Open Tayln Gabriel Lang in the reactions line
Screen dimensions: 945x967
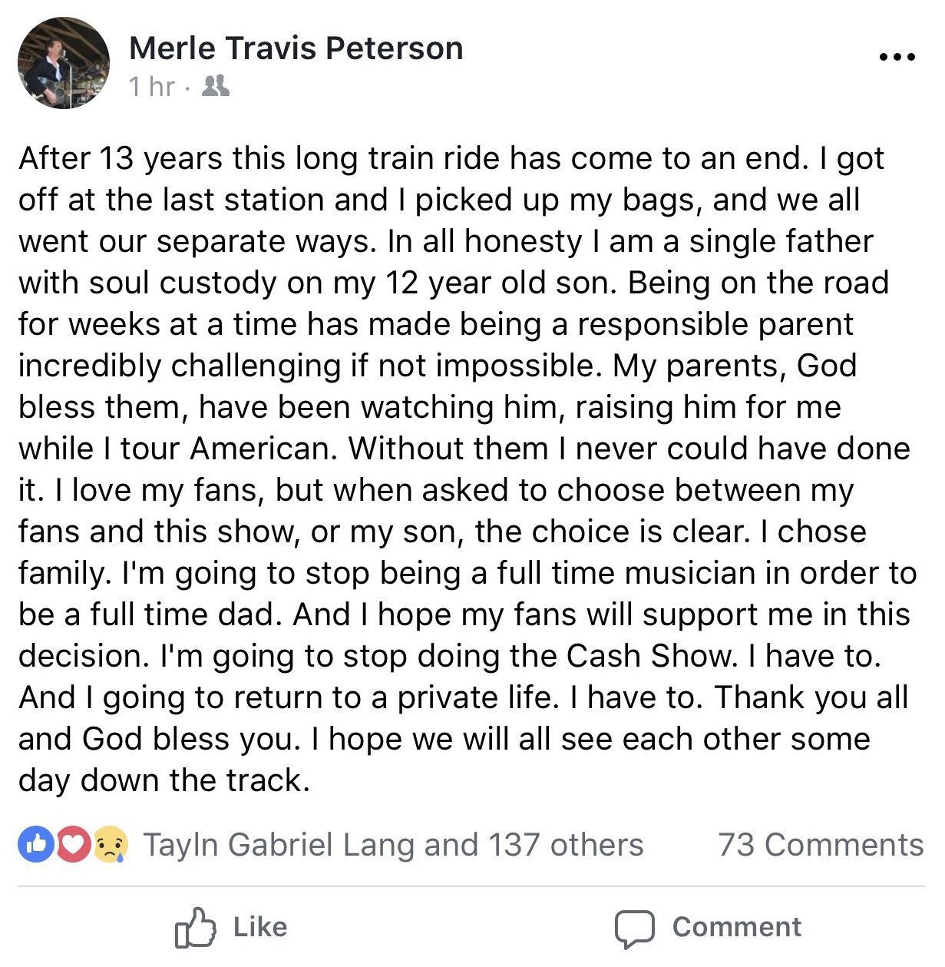coord(280,845)
